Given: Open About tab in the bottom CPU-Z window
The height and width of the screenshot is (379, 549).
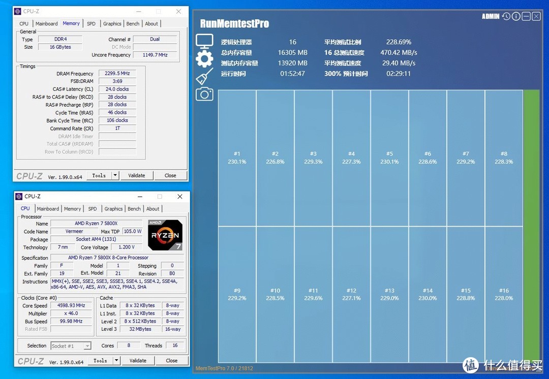Looking at the screenshot, I should pos(152,209).
